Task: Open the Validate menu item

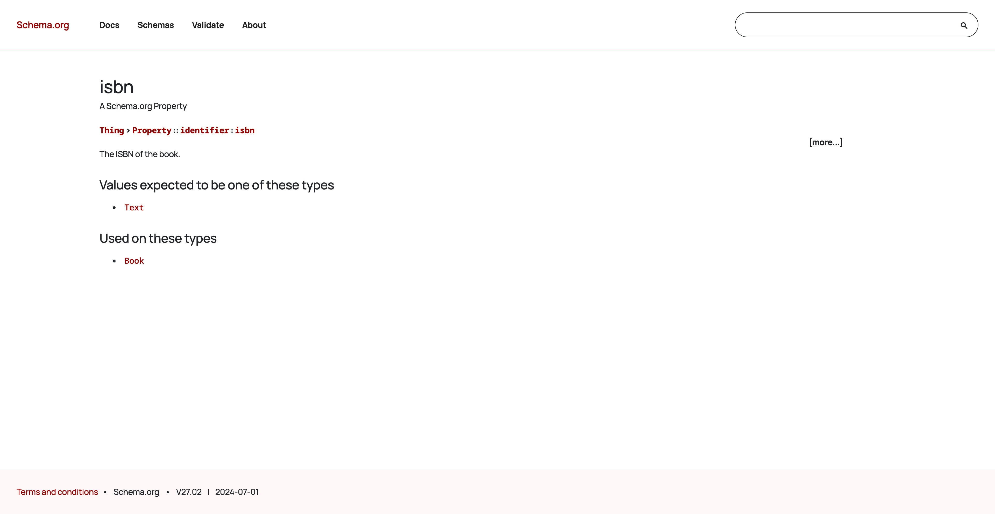Action: coord(208,25)
